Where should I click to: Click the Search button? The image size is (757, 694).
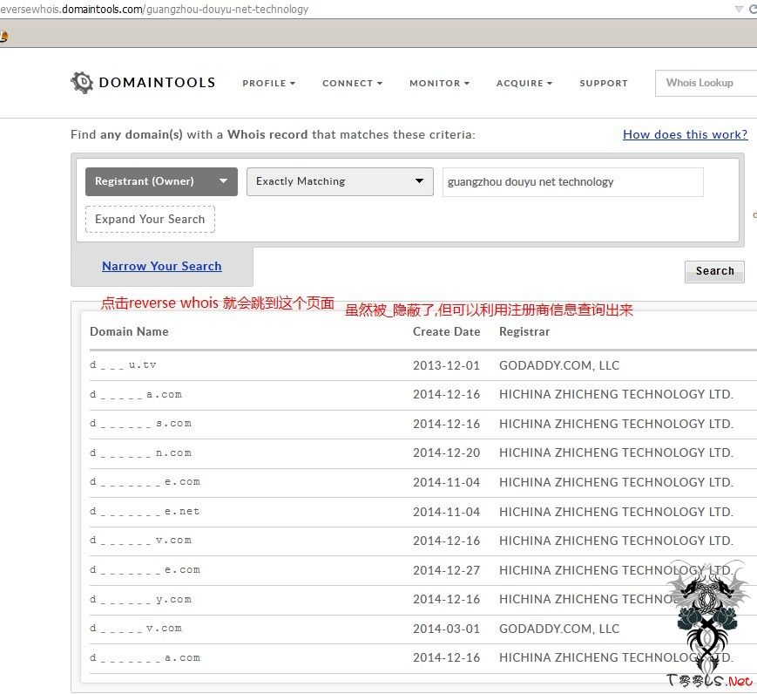tap(714, 271)
